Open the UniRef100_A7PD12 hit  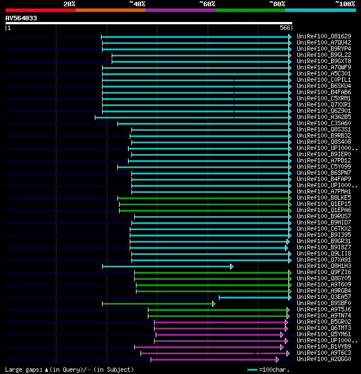pos(324,160)
